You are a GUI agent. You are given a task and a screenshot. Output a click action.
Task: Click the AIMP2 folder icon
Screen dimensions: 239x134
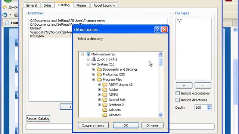point(105,95)
